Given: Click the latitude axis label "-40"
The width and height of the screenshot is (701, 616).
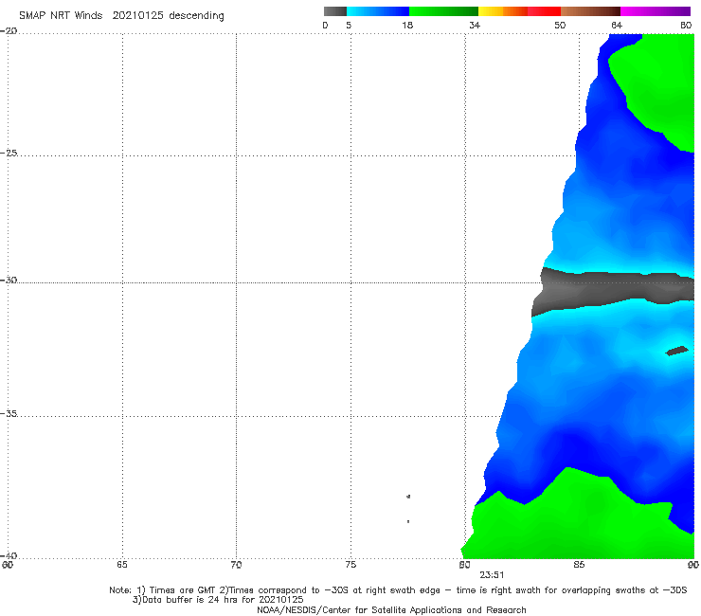Looking at the screenshot, I should [x=9, y=555].
